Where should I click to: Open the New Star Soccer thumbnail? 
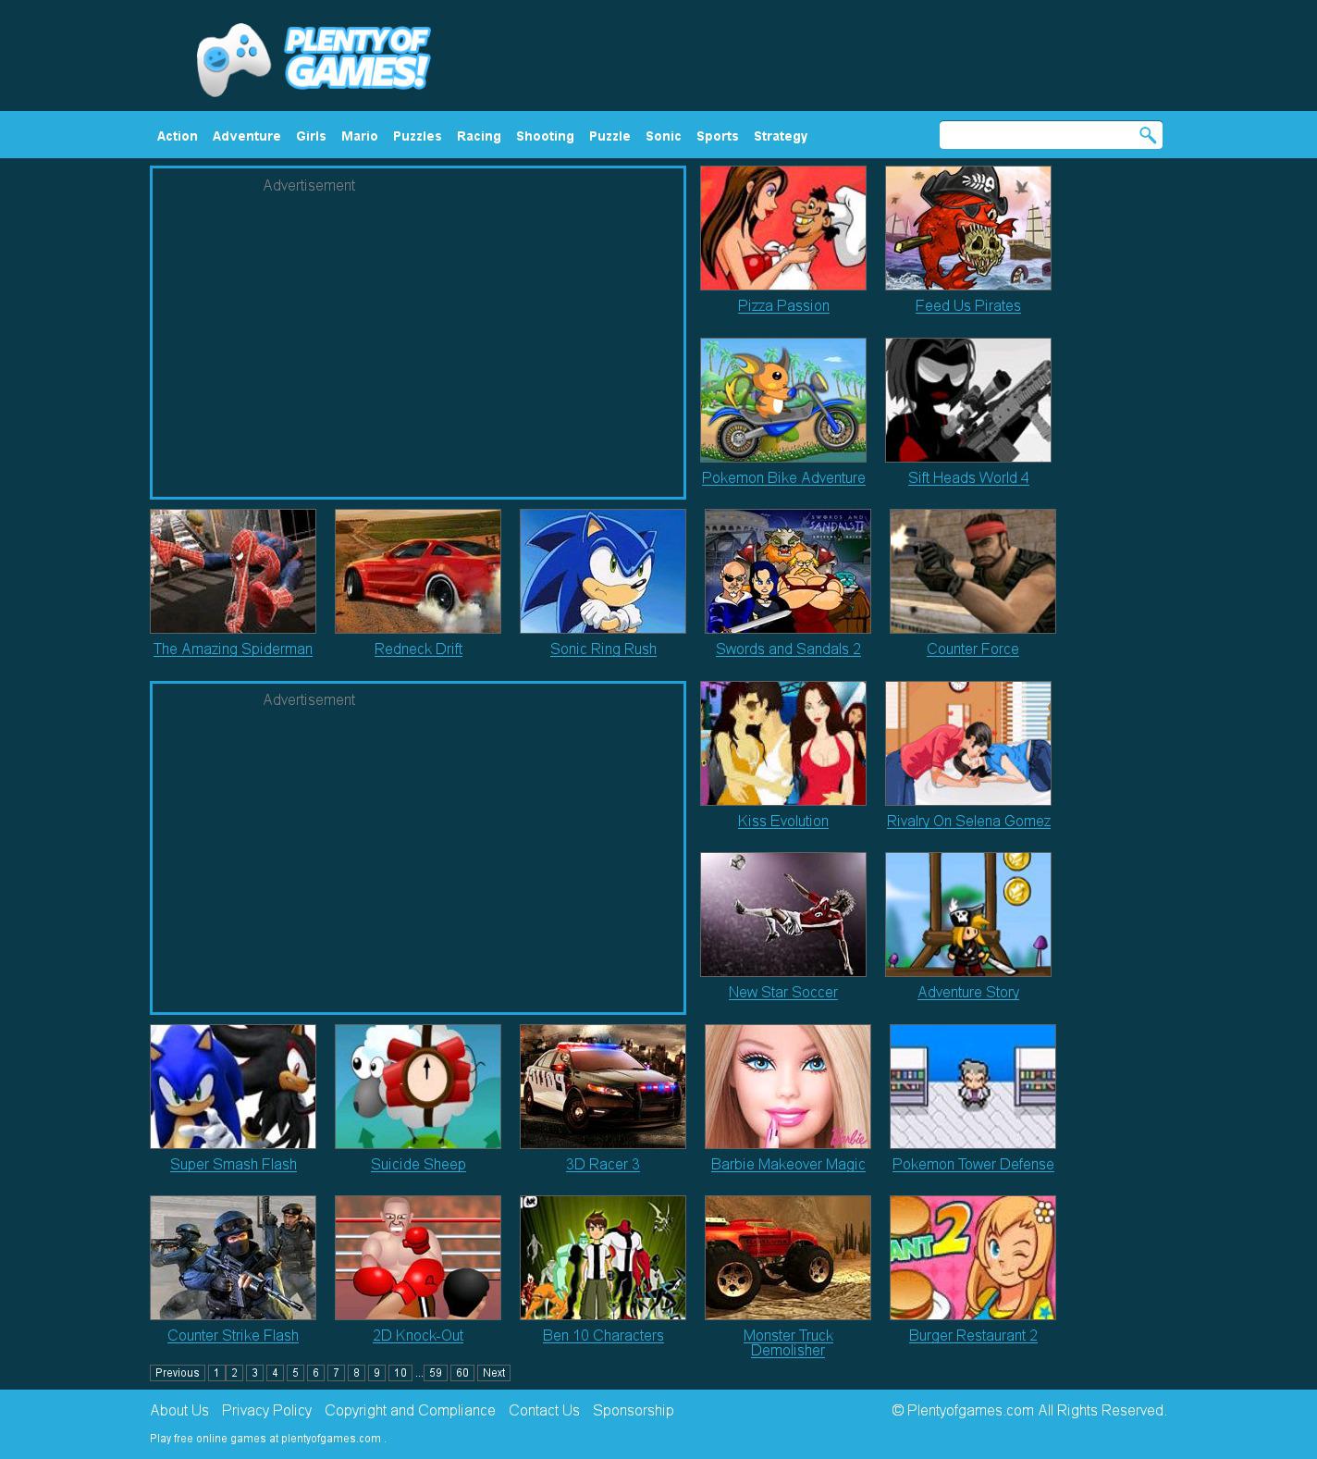pos(783,914)
